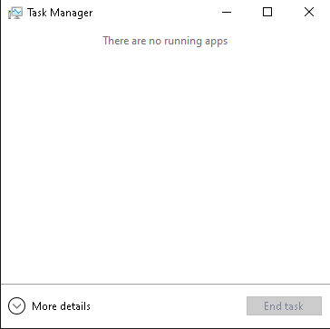Image resolution: width=330 pixels, height=329 pixels.
Task: Click the left border of the Task Manager window
Action: point(1,164)
